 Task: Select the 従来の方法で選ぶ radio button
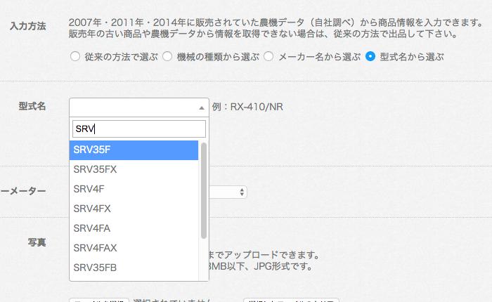pos(75,56)
